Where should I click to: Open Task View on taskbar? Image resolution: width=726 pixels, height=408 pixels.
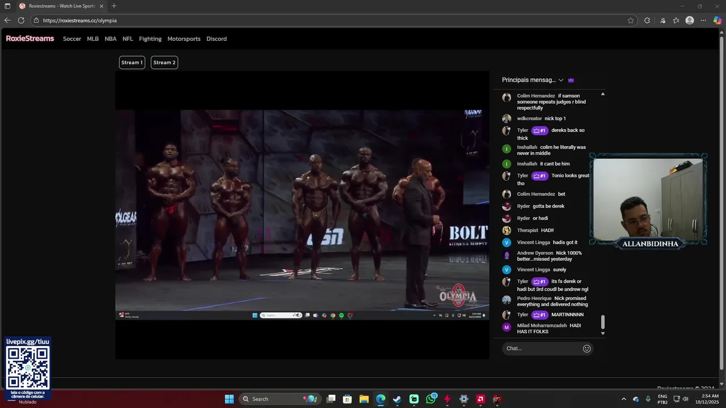[x=331, y=399]
